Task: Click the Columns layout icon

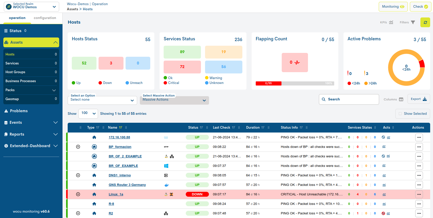Action: pyautogui.click(x=401, y=99)
